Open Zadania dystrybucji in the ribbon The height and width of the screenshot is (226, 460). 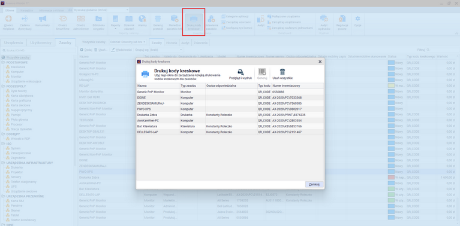click(x=25, y=22)
